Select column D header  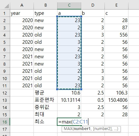93,5
